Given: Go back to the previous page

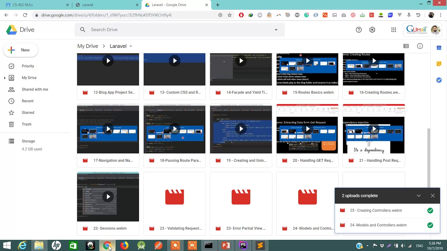Looking at the screenshot, I should [6, 15].
